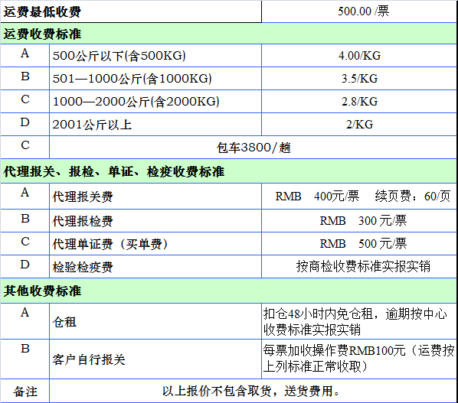Select the '代理单证费（买单费）' cell

[x=155, y=244]
